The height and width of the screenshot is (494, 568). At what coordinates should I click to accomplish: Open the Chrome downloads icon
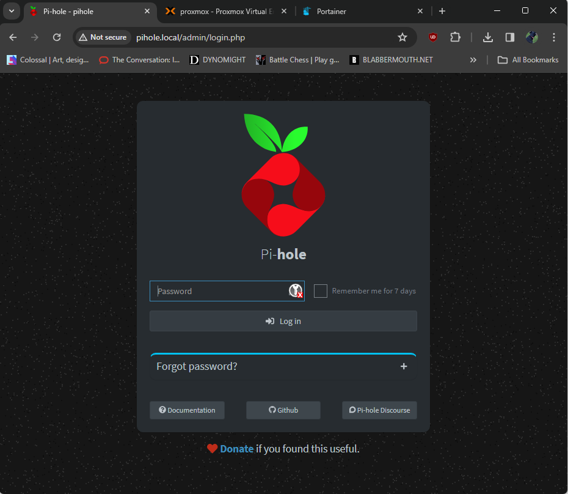[x=488, y=37]
